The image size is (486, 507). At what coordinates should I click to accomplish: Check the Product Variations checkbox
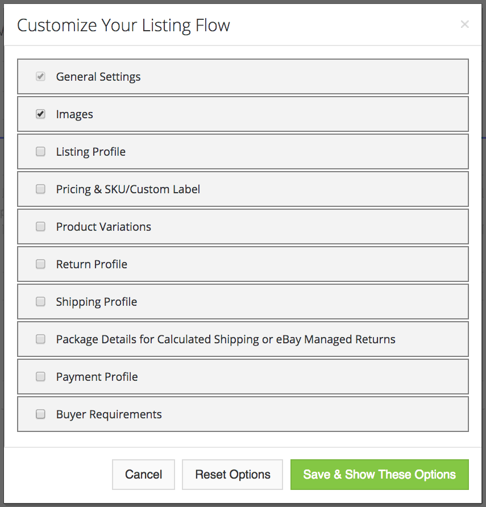(40, 227)
